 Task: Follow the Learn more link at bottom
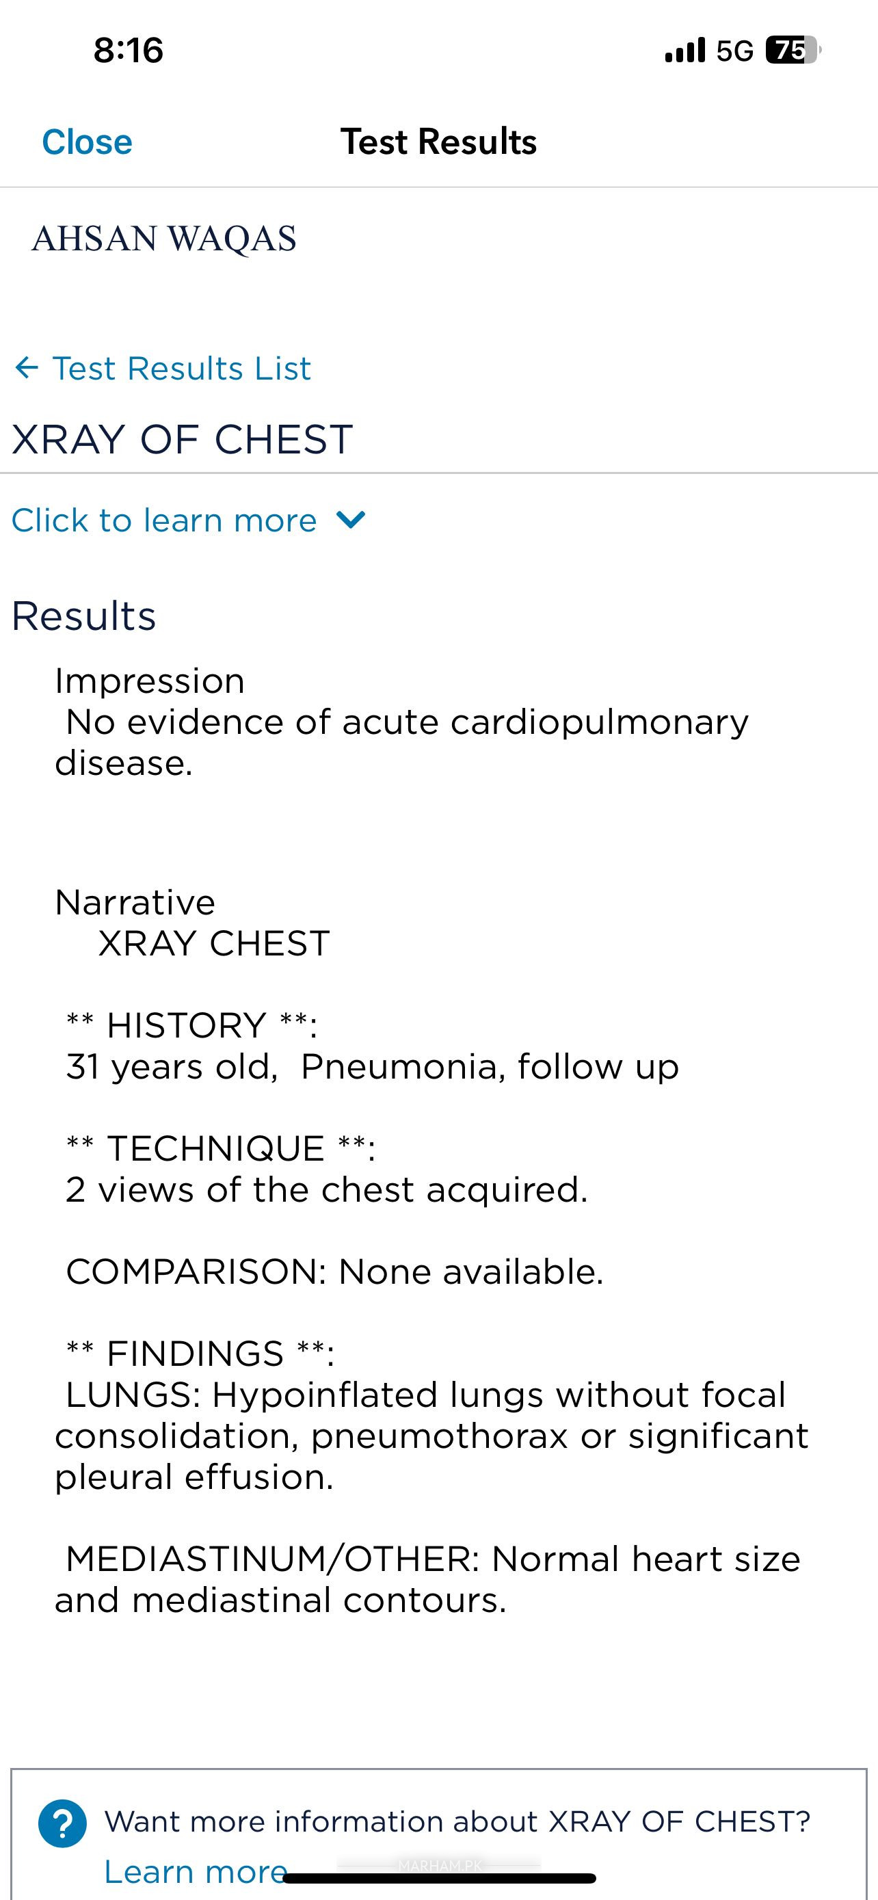[x=196, y=1871]
